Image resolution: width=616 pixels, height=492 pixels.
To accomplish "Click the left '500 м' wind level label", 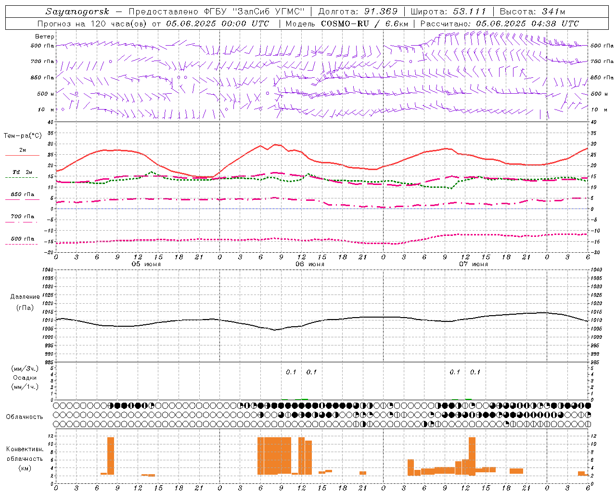I will [x=46, y=94].
